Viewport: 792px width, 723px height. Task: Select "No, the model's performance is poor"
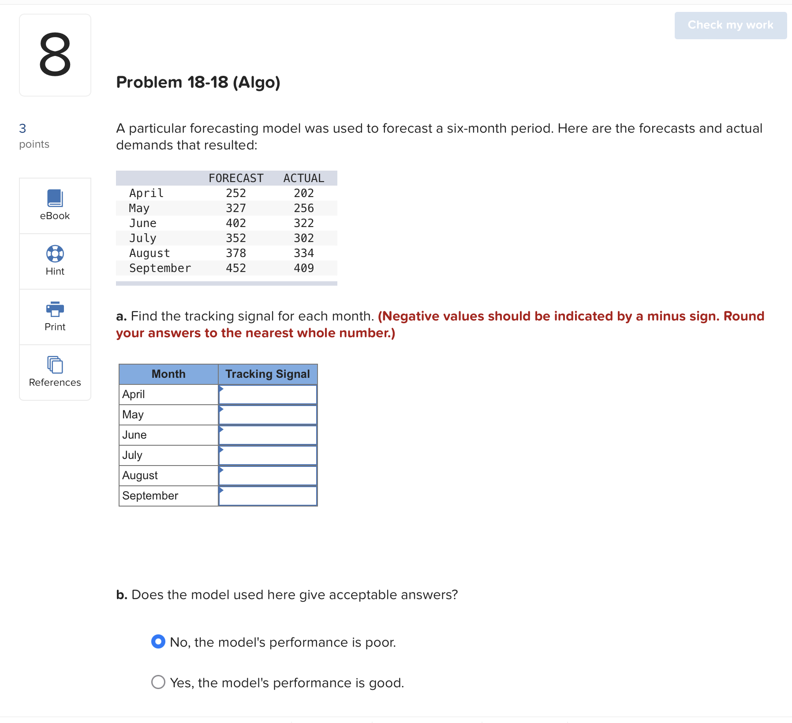[x=157, y=642]
